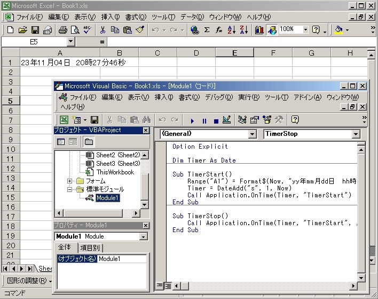Click View Object icon in Project panel
378x299 pixels.
(x=73, y=142)
